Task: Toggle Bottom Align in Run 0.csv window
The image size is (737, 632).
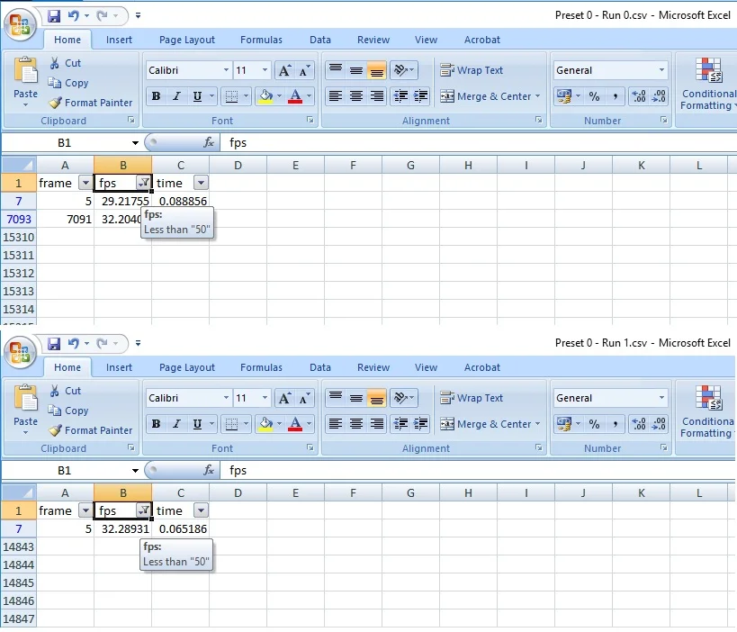Action: tap(376, 70)
